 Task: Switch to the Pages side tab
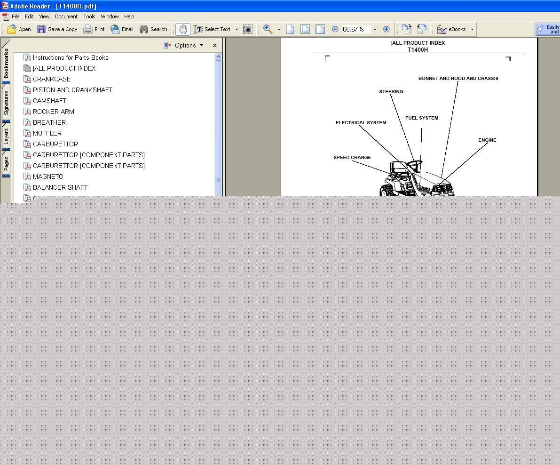[6, 164]
